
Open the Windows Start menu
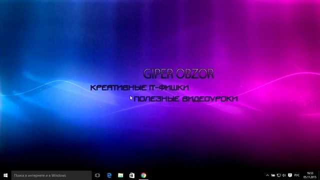(5, 175)
